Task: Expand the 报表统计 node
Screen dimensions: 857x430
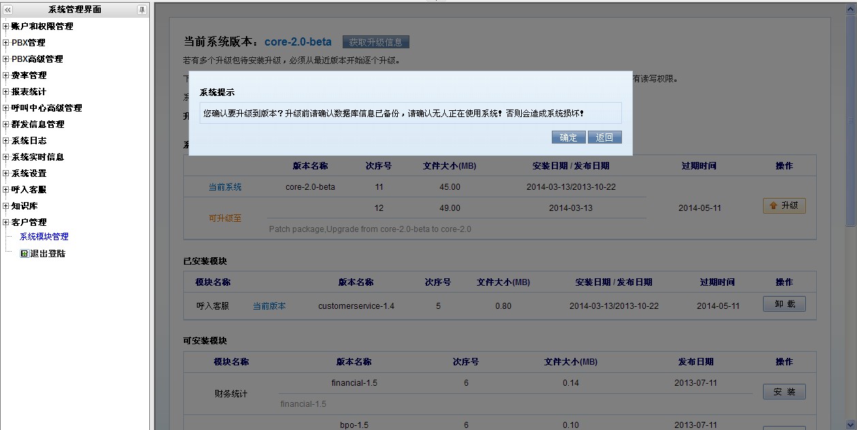Action: 6,92
